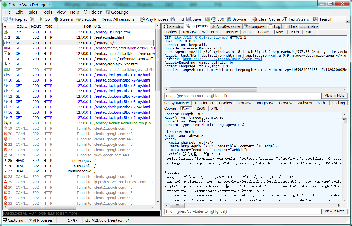The width and height of the screenshot is (352, 226).
Task: Save sessions using Save button
Action: point(194,19)
